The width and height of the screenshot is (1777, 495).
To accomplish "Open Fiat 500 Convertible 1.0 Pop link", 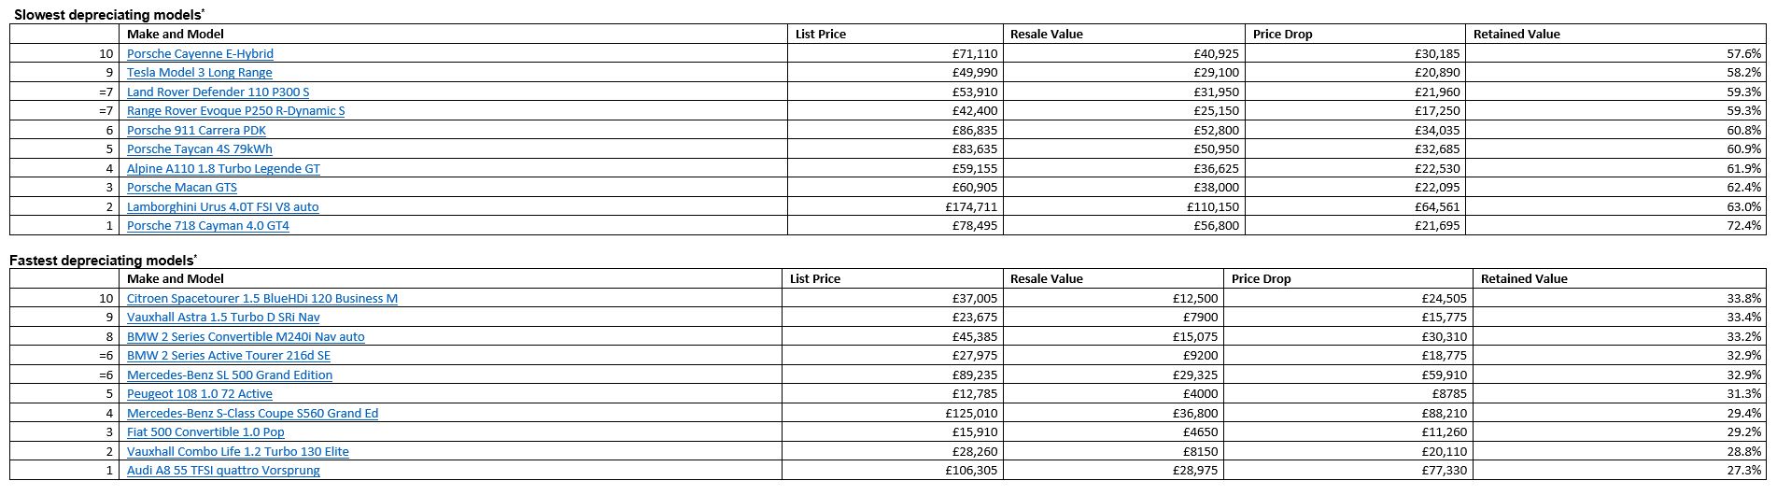I will pos(205,432).
